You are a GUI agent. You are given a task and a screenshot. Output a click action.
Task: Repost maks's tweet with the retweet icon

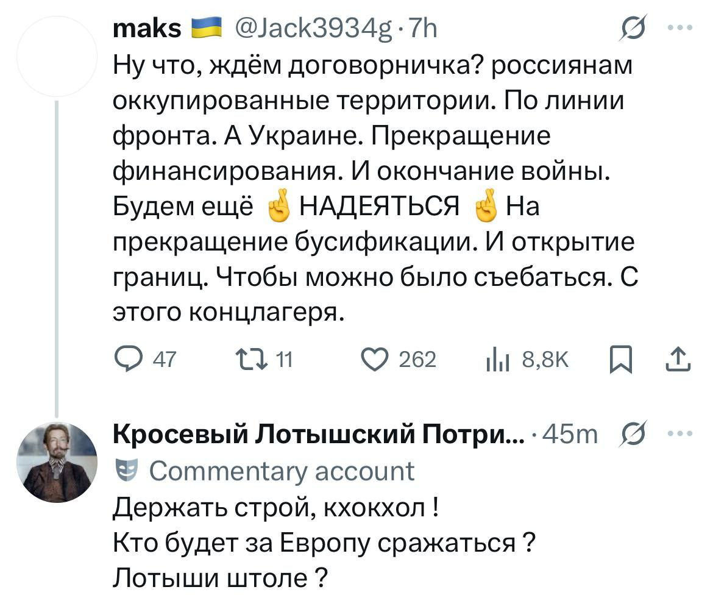[x=249, y=361]
